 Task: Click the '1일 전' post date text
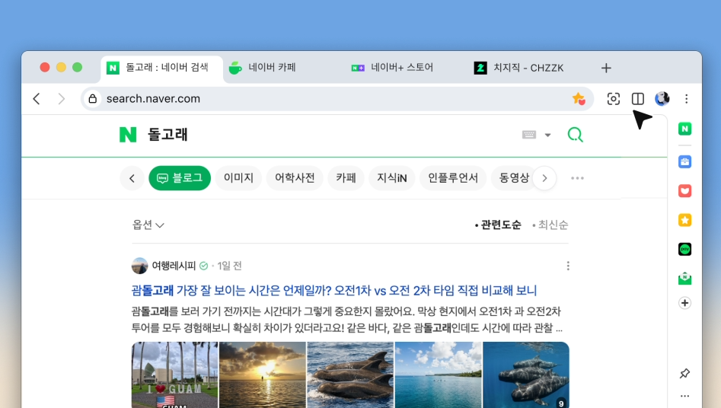pos(229,266)
